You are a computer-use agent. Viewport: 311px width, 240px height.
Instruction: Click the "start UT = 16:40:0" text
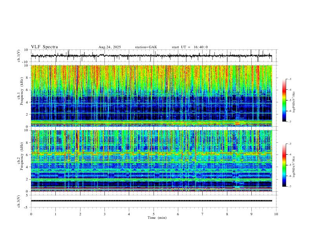coord(190,47)
